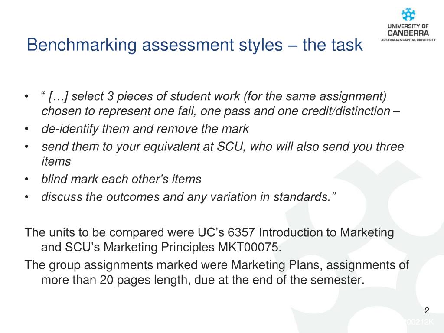Click the University of Canberra snowflake logo

(x=408, y=14)
